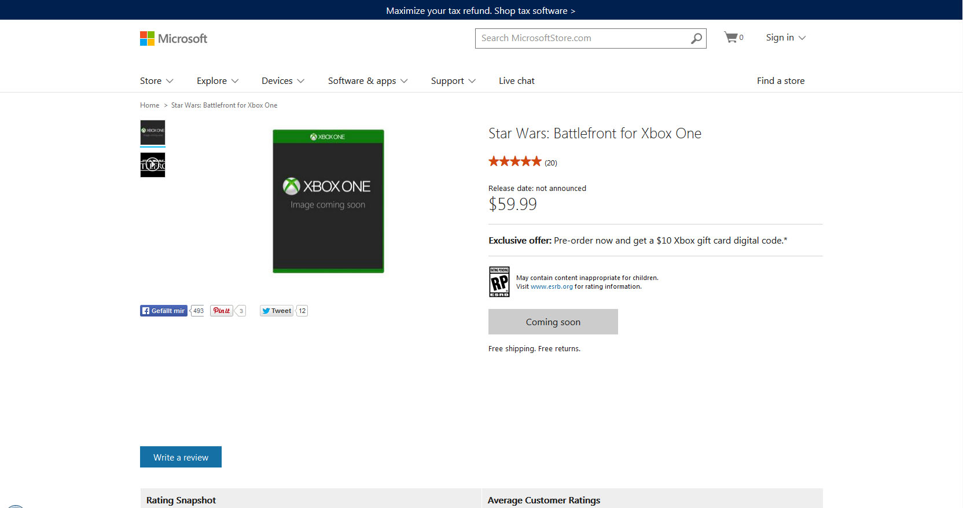
Task: Click 'Release date: not announced' text
Action: point(537,189)
